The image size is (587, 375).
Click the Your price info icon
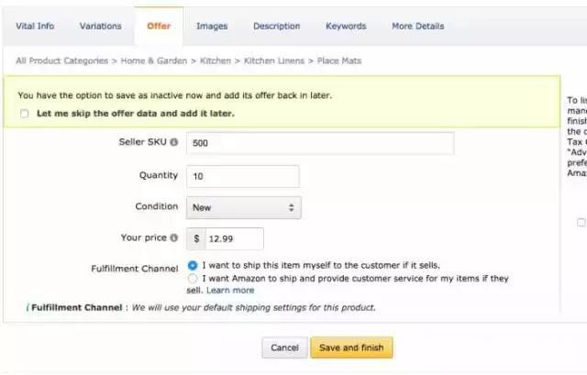(x=173, y=237)
